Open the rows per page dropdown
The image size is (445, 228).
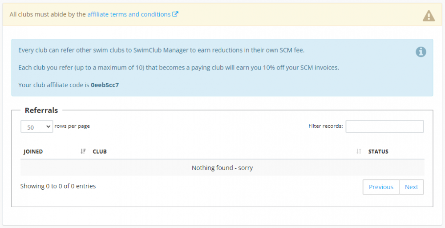(36, 127)
